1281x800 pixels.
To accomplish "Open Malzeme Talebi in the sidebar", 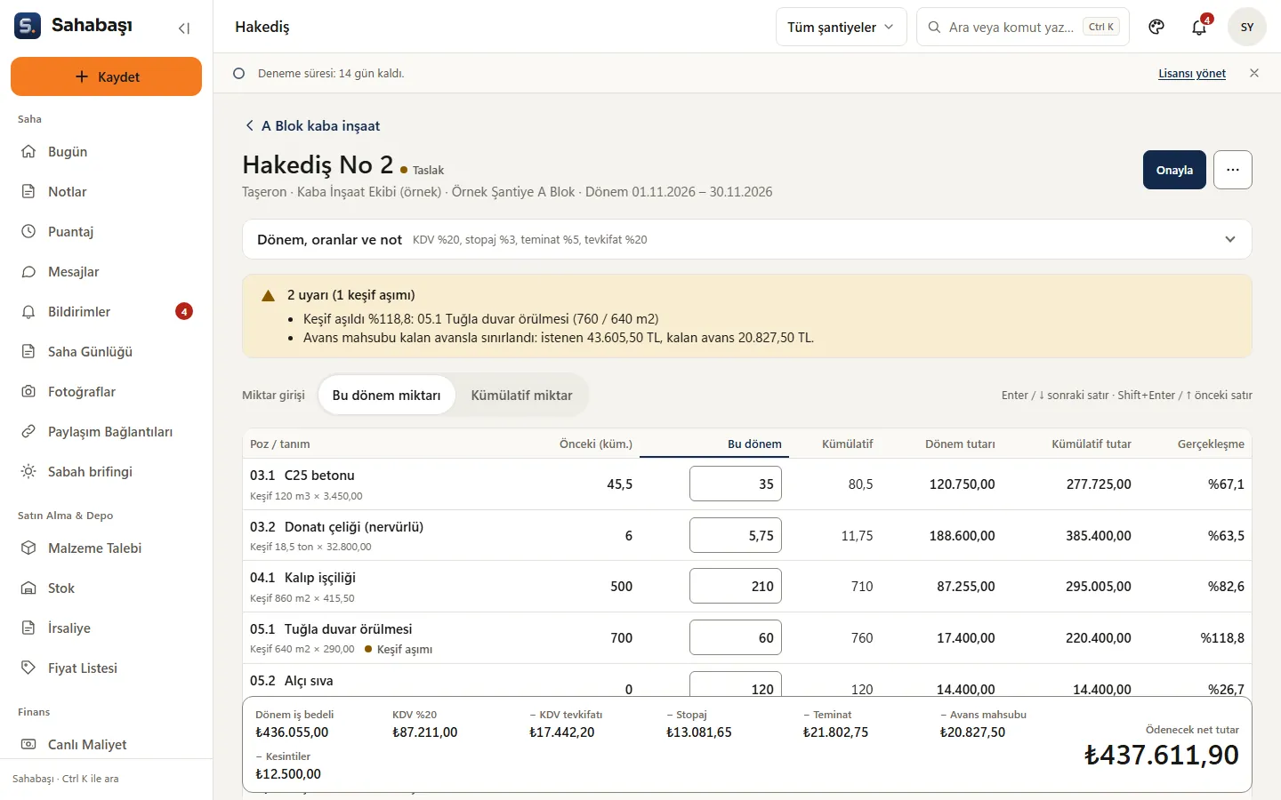I will tap(107, 548).
